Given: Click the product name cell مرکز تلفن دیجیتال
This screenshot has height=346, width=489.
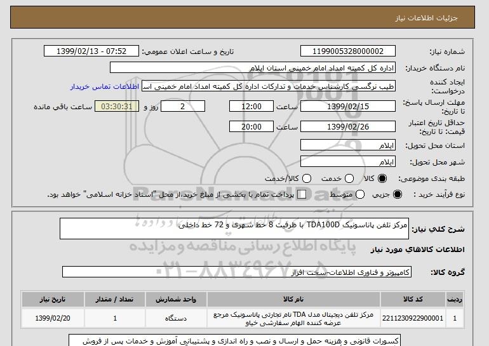Looking at the screenshot, I should click(293, 318).
